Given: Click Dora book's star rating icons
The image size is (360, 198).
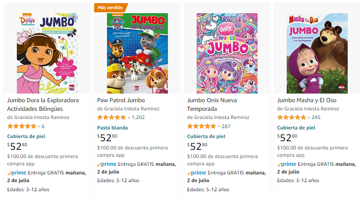Looking at the screenshot, I should [21, 126].
